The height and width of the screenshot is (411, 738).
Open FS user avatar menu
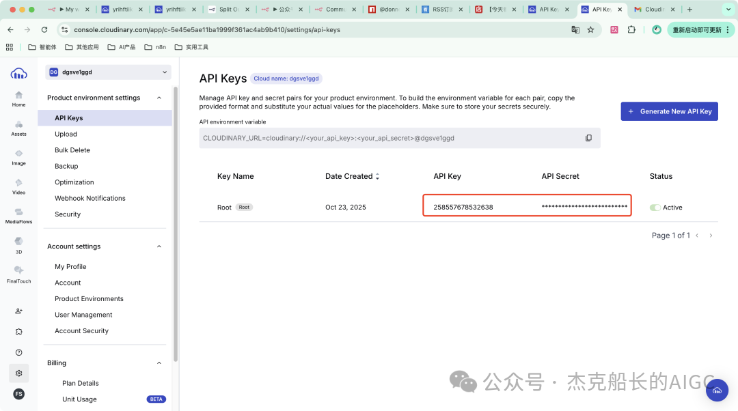pos(19,394)
